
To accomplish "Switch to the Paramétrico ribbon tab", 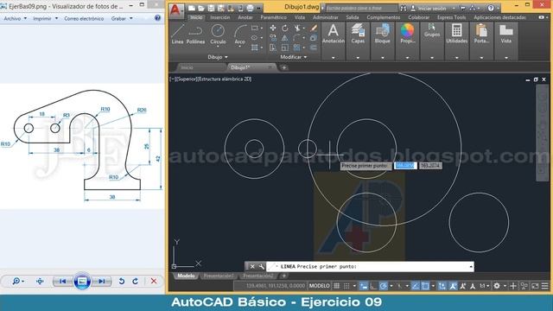I will pos(274,17).
